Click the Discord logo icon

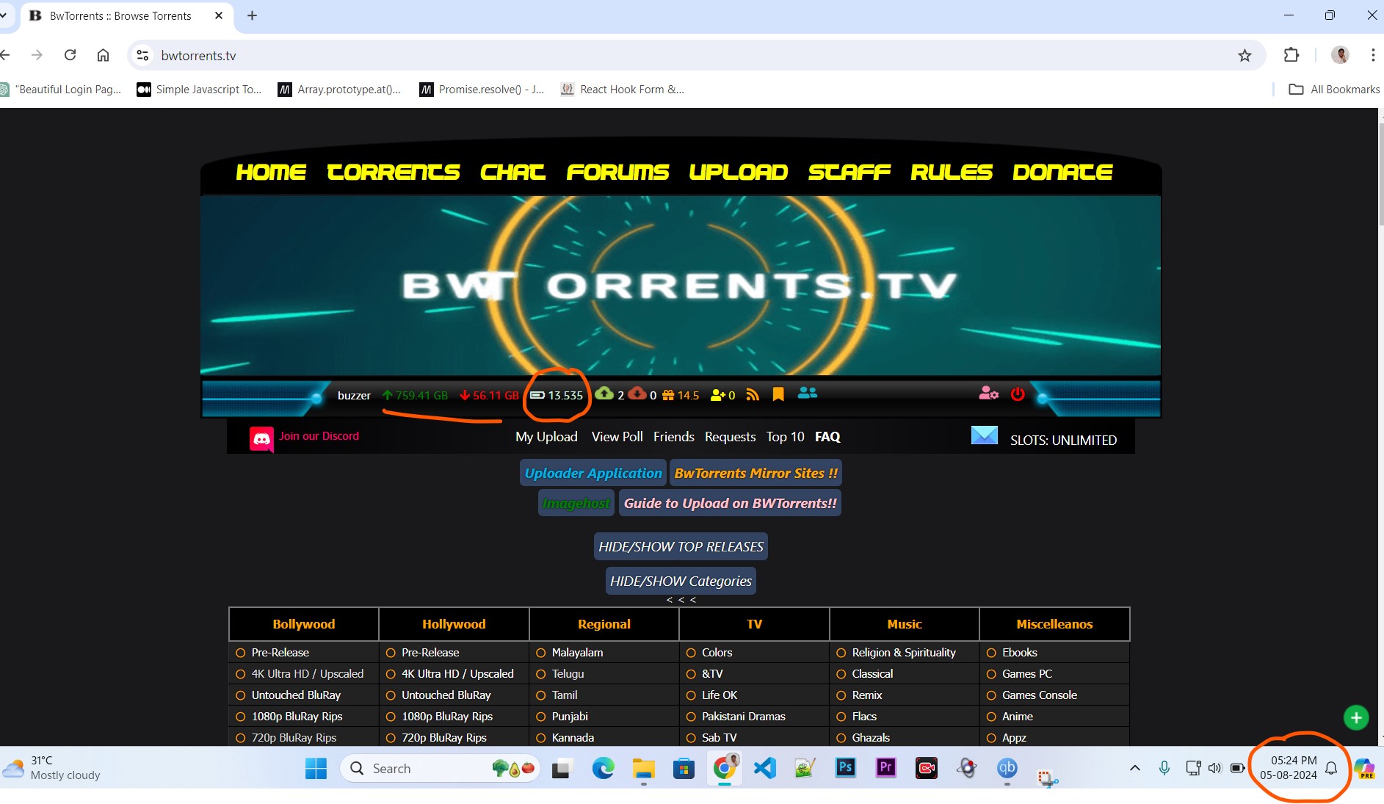coord(261,439)
